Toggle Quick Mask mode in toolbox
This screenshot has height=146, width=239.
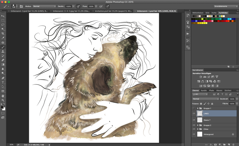(x=3, y=113)
